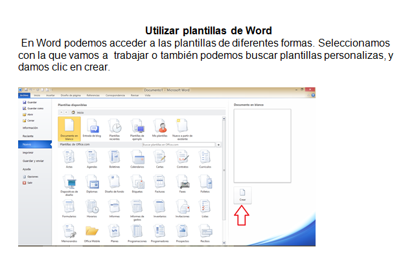The image size is (405, 271).
Task: Open Diseño de fondo templates
Action: tap(115, 184)
